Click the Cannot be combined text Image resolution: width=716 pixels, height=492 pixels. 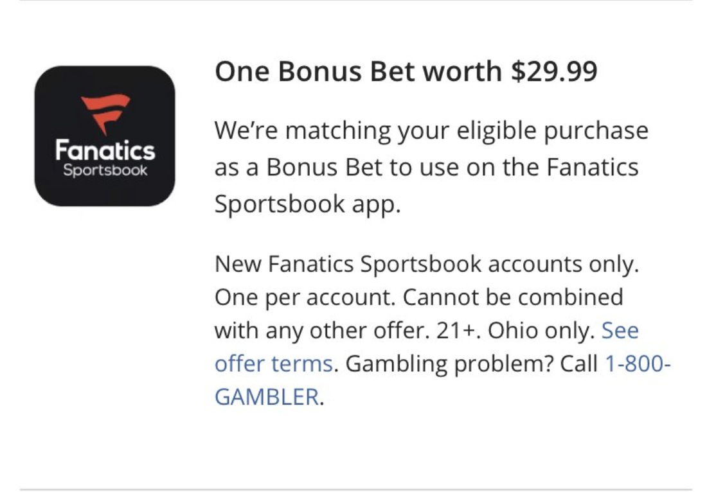[x=513, y=297]
